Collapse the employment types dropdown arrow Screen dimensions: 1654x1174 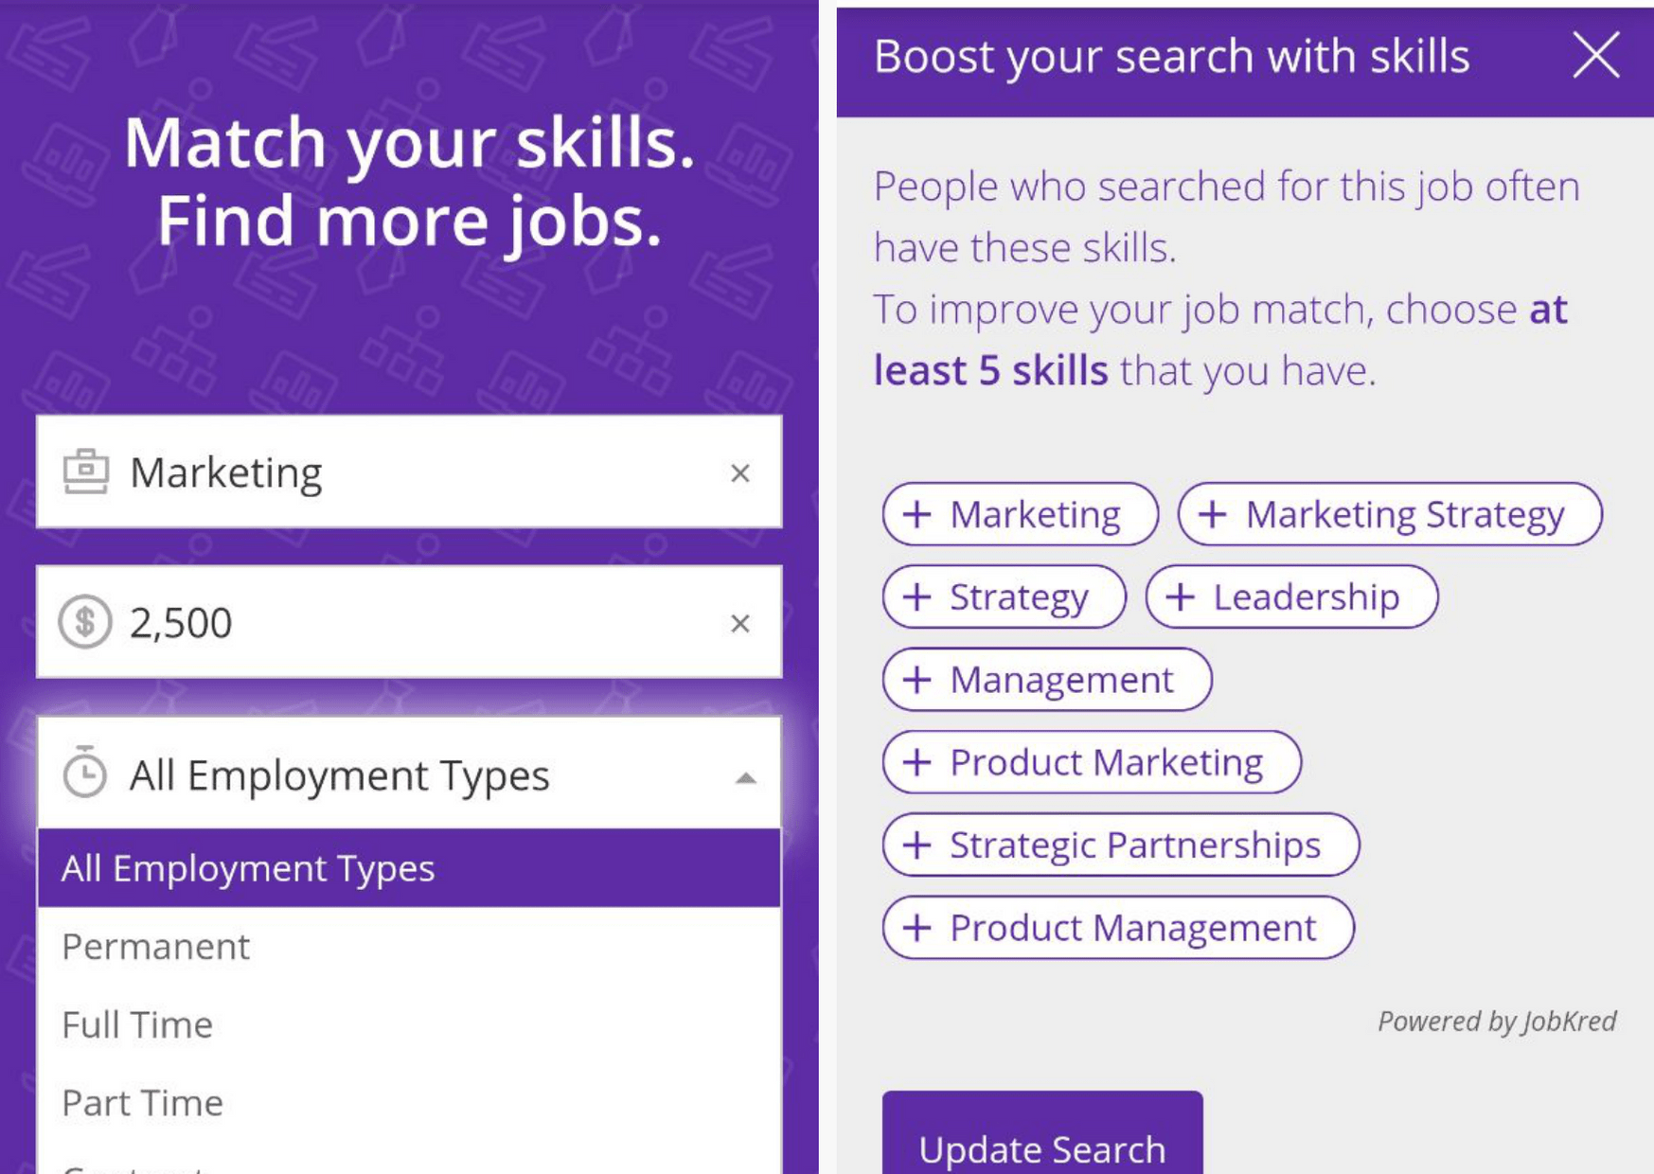tap(746, 777)
